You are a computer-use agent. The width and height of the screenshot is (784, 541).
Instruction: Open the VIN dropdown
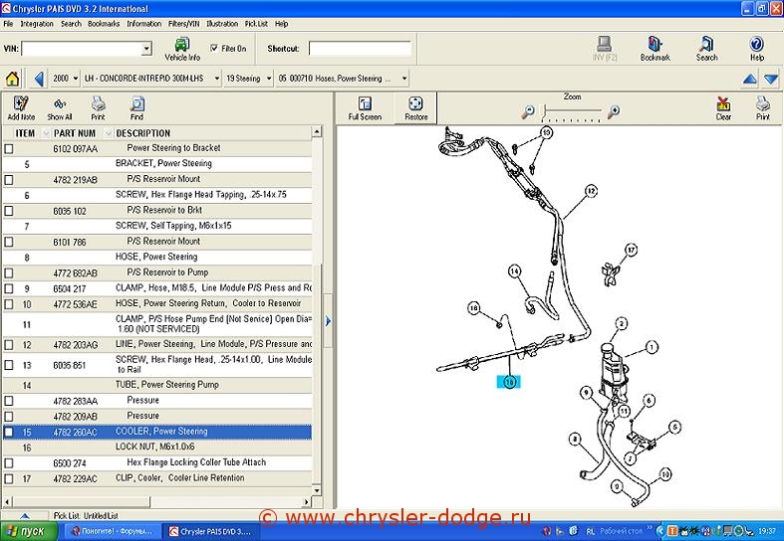coord(146,49)
